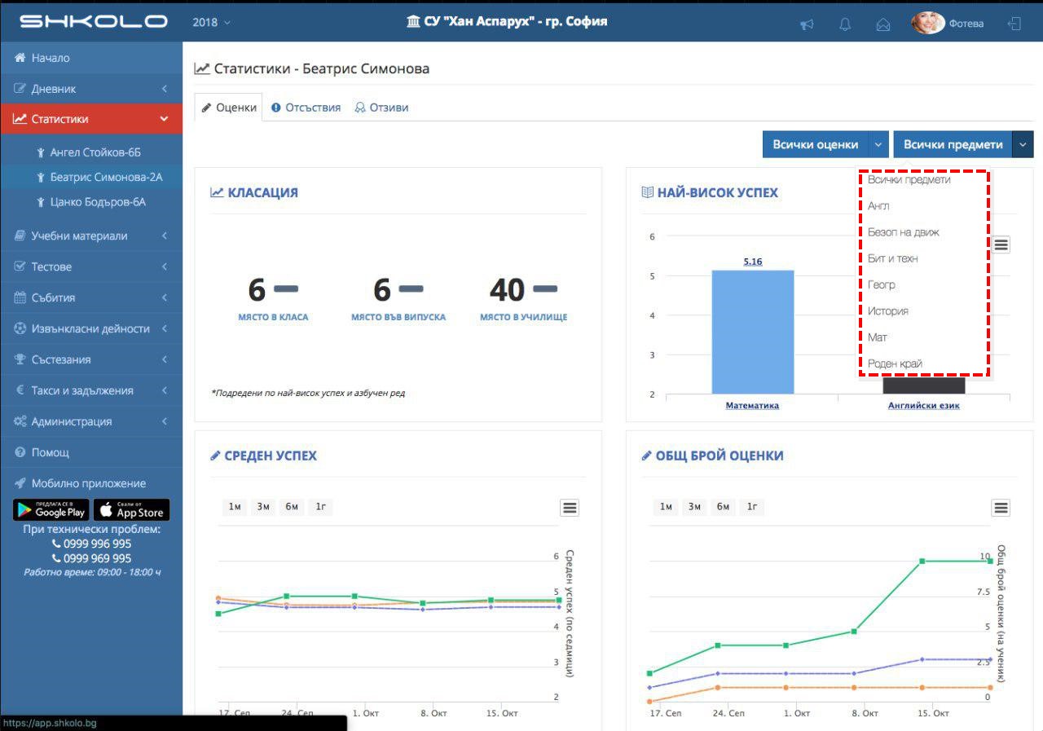This screenshot has height=731, width=1043.
Task: Click the megaphone announcements icon
Action: pyautogui.click(x=807, y=24)
